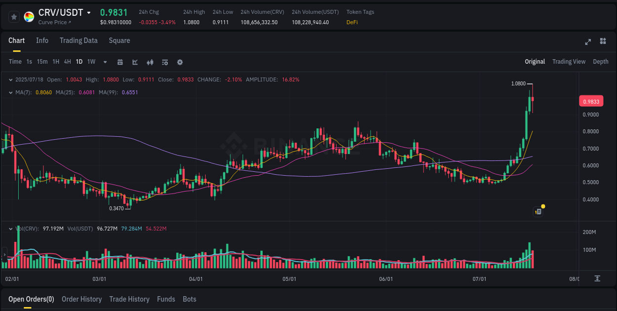
Task: Open the Order History tab
Action: click(81, 299)
